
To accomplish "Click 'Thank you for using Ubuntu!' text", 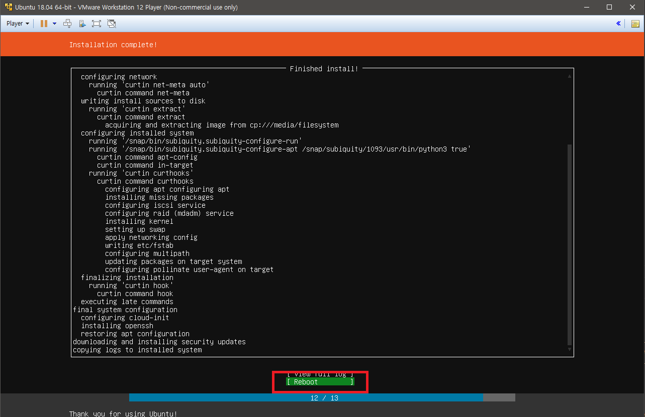I will click(123, 413).
